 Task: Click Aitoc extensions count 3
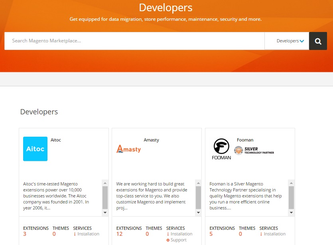pyautogui.click(x=25, y=234)
